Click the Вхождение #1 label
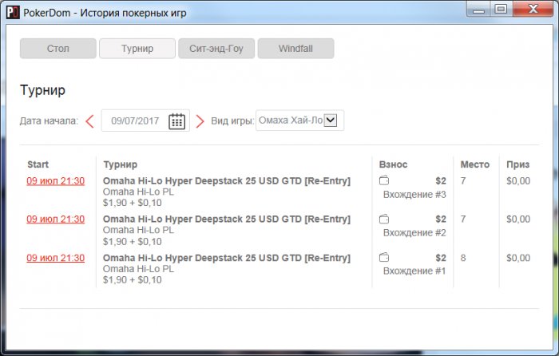The height and width of the screenshot is (356, 559). (x=414, y=271)
